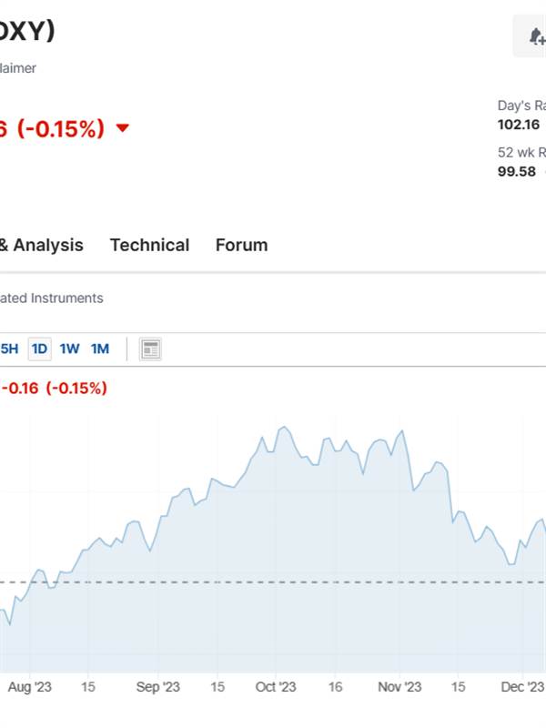Click the Sep '23 axis label

tap(157, 687)
